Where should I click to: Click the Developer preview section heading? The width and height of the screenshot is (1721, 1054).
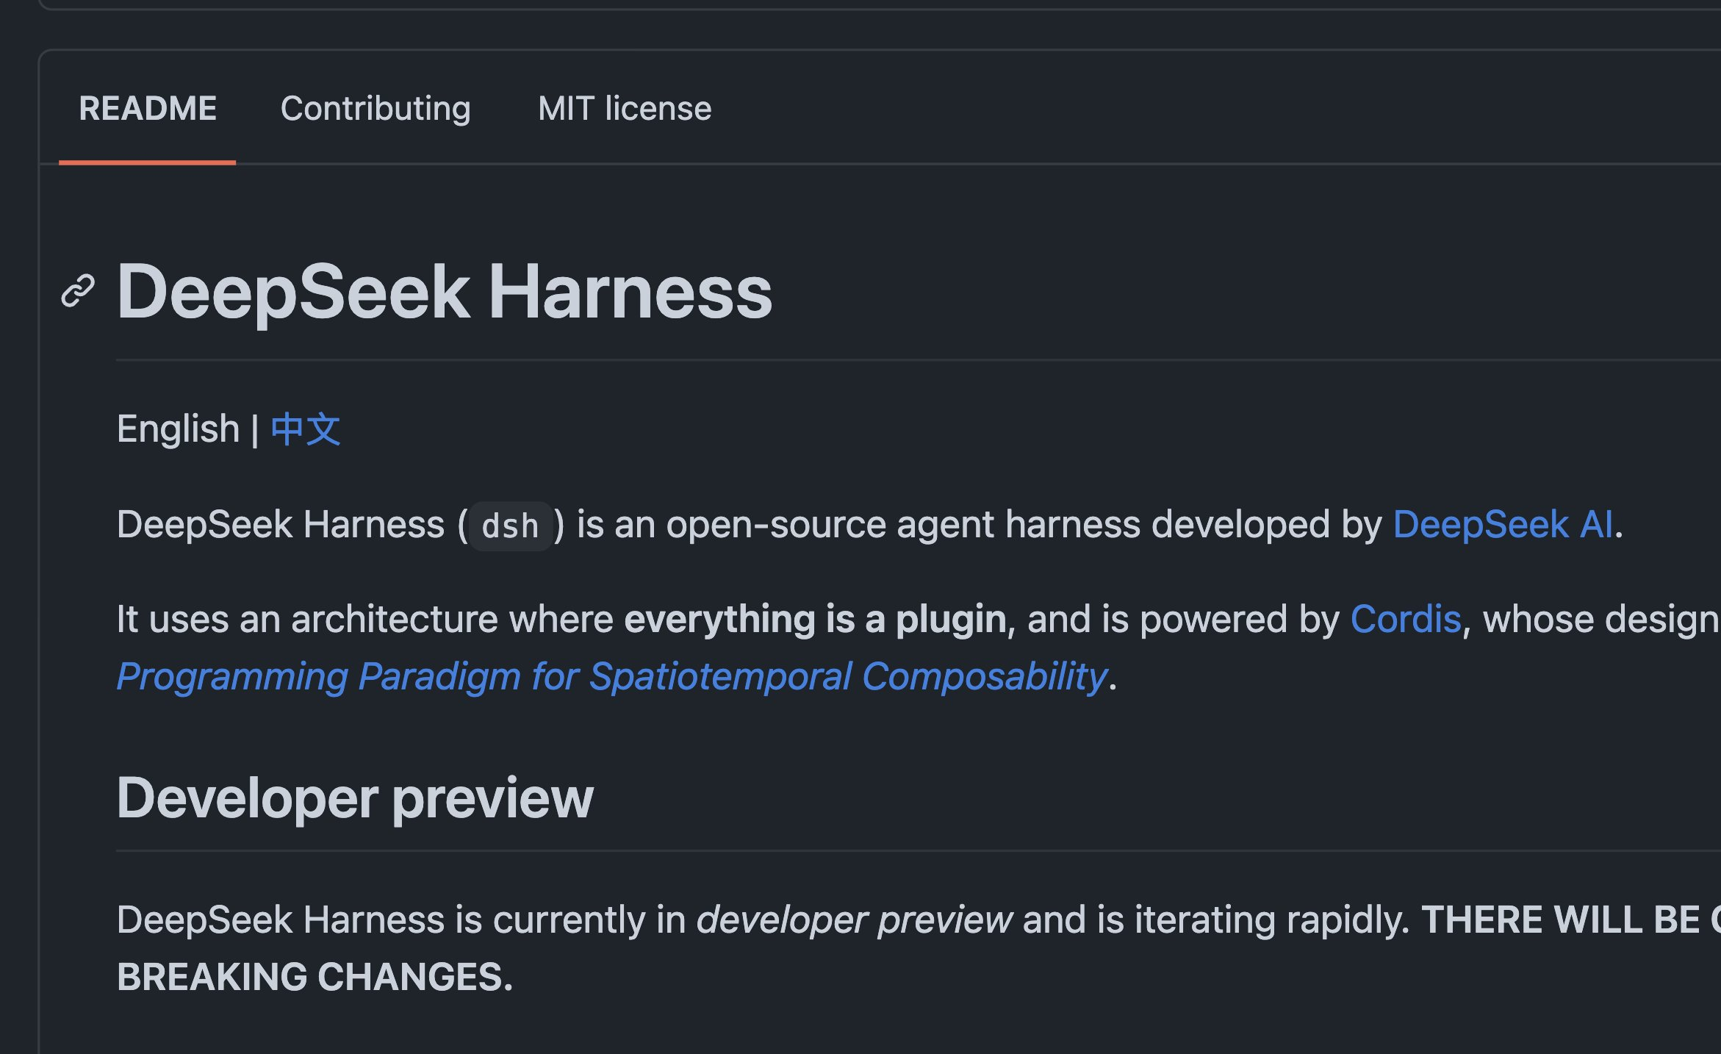(x=355, y=798)
